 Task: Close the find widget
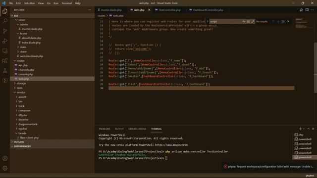click(x=288, y=21)
